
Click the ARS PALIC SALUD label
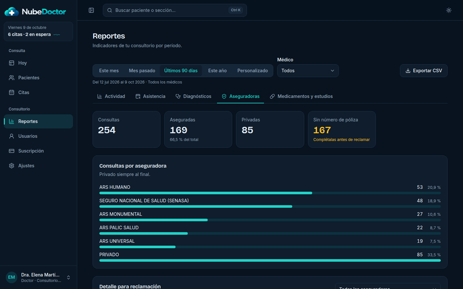click(x=119, y=228)
